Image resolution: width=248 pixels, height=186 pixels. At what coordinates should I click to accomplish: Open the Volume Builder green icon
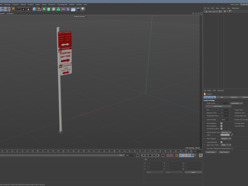click(58, 9)
